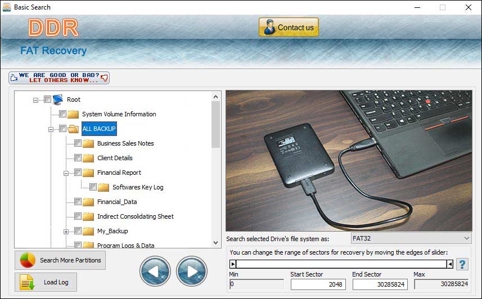Open the blue question mark help icon
The image size is (482, 299).
[x=462, y=264]
